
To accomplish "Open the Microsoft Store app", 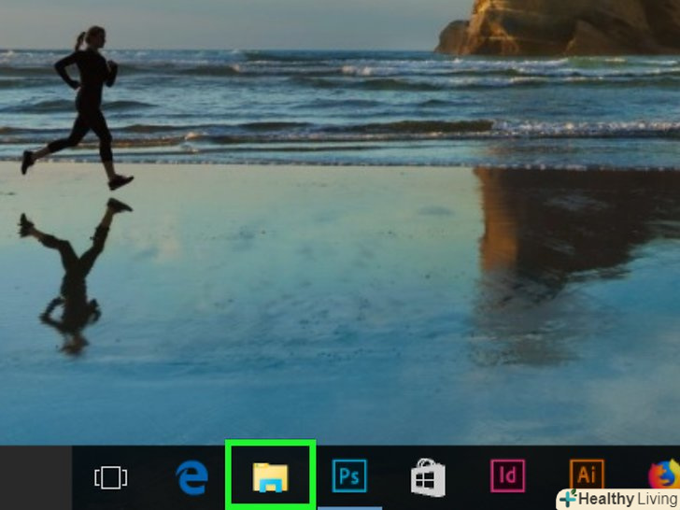I will (x=428, y=478).
